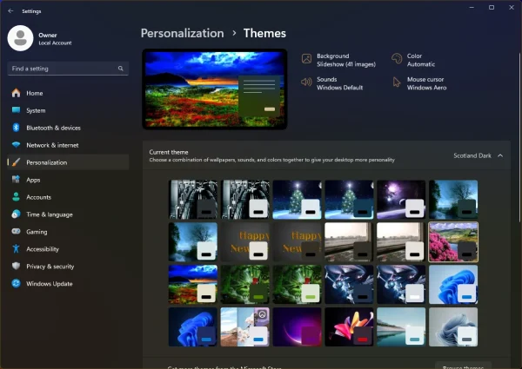Select the window view light theme thumbnail
This screenshot has height=369, width=522.
401,242
